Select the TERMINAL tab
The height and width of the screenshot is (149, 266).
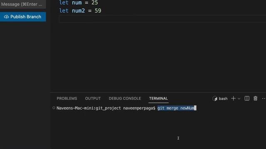158,99
